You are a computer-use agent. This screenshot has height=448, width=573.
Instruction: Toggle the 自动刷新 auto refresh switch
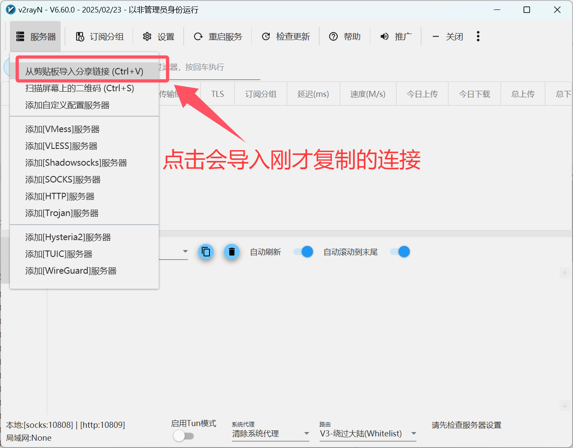[x=303, y=252]
